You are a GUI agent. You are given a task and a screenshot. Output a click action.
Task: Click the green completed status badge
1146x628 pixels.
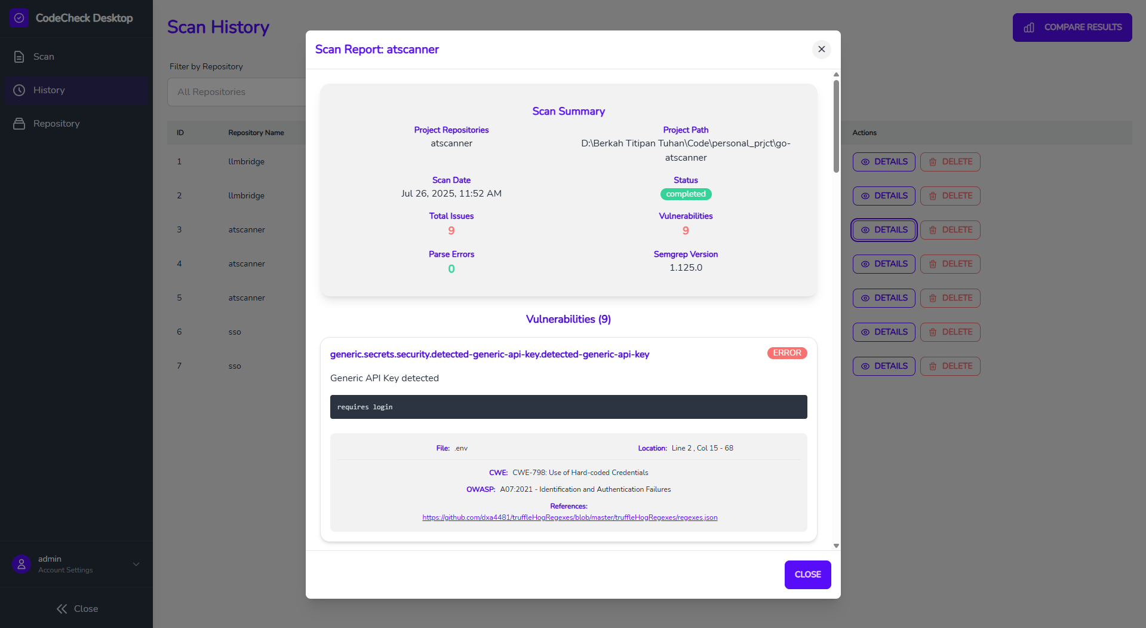click(686, 194)
